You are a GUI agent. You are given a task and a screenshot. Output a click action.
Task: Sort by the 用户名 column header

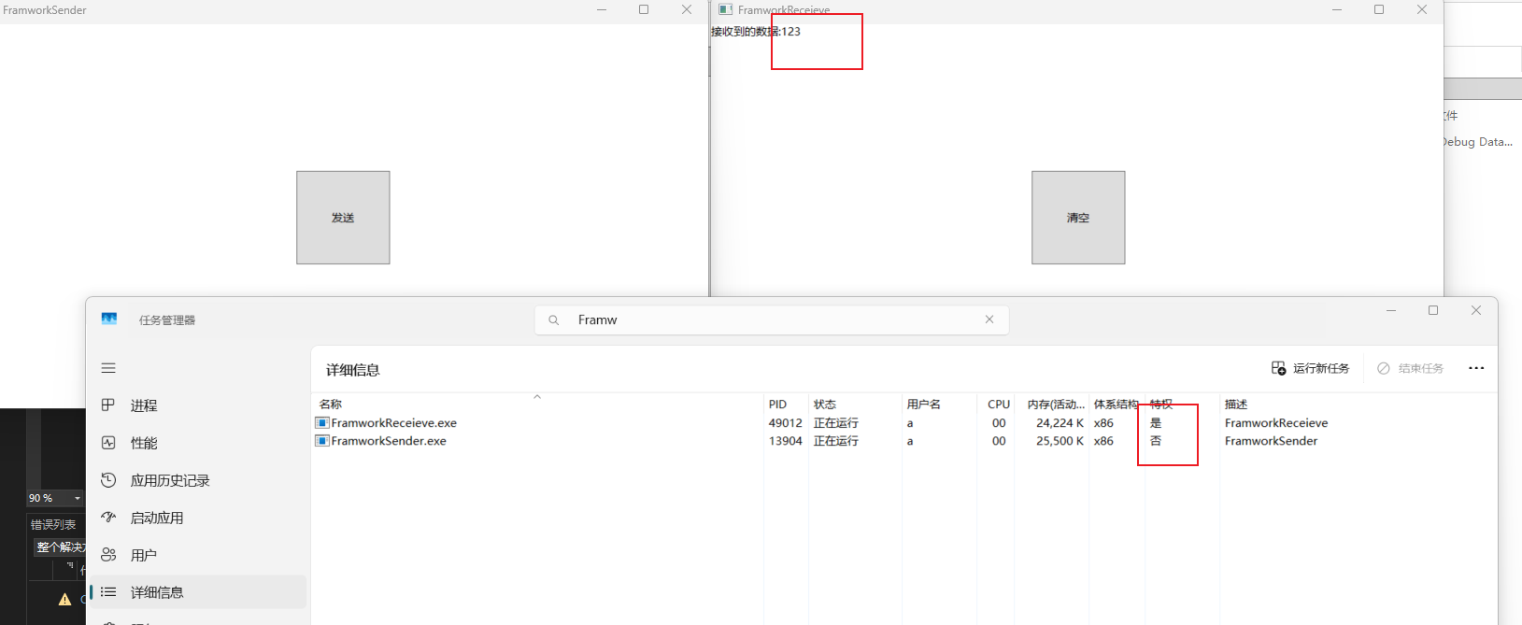point(939,404)
